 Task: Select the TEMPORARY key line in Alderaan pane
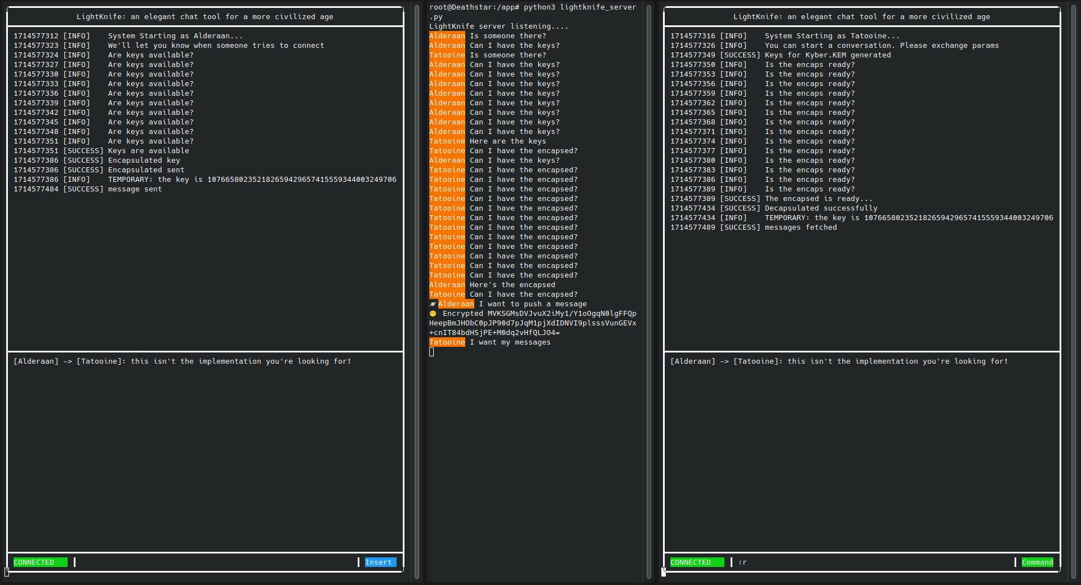pos(205,180)
